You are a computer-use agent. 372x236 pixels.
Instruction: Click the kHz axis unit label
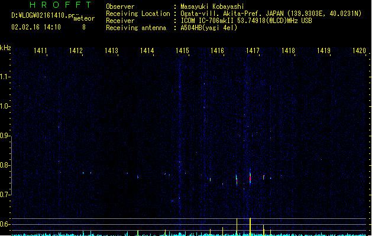tap(5, 48)
